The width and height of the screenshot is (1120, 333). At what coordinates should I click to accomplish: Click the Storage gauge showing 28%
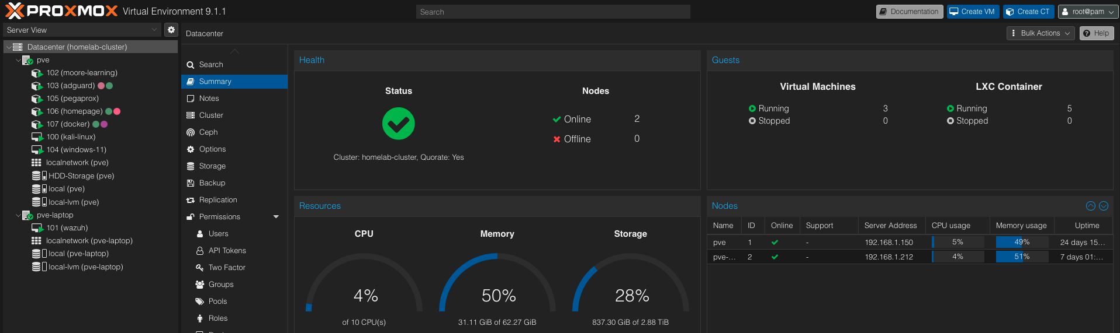[x=631, y=283]
